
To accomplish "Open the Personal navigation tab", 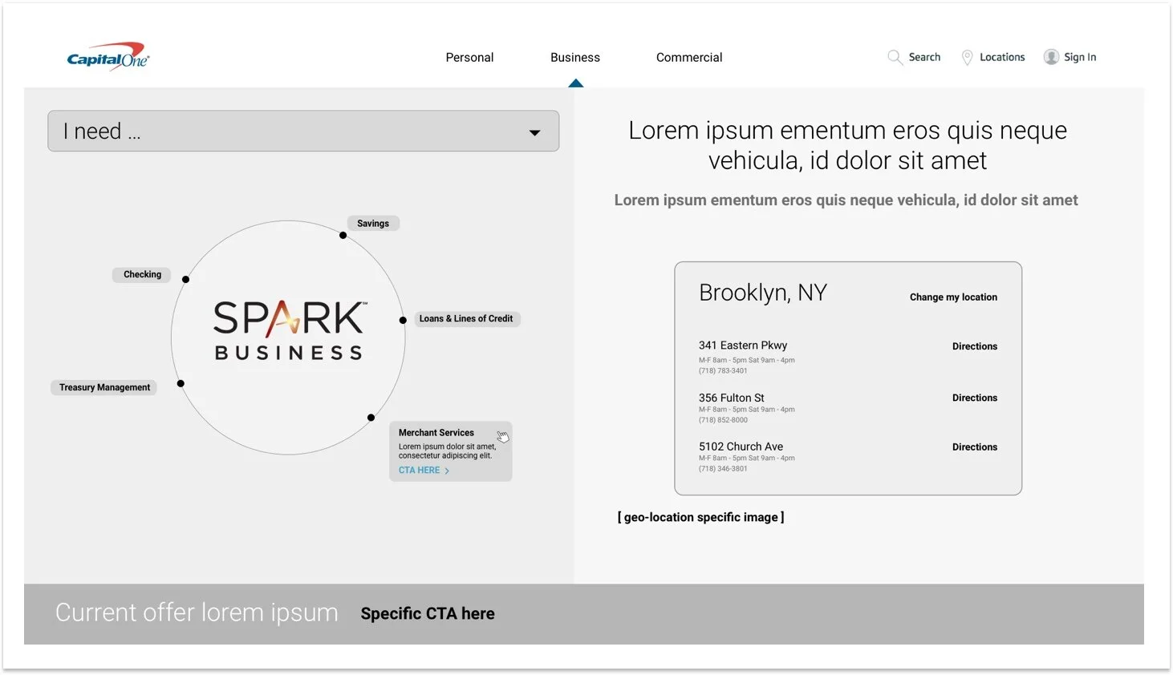I will click(469, 58).
